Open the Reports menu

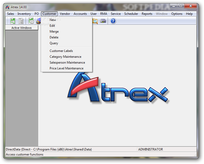click(x=147, y=14)
